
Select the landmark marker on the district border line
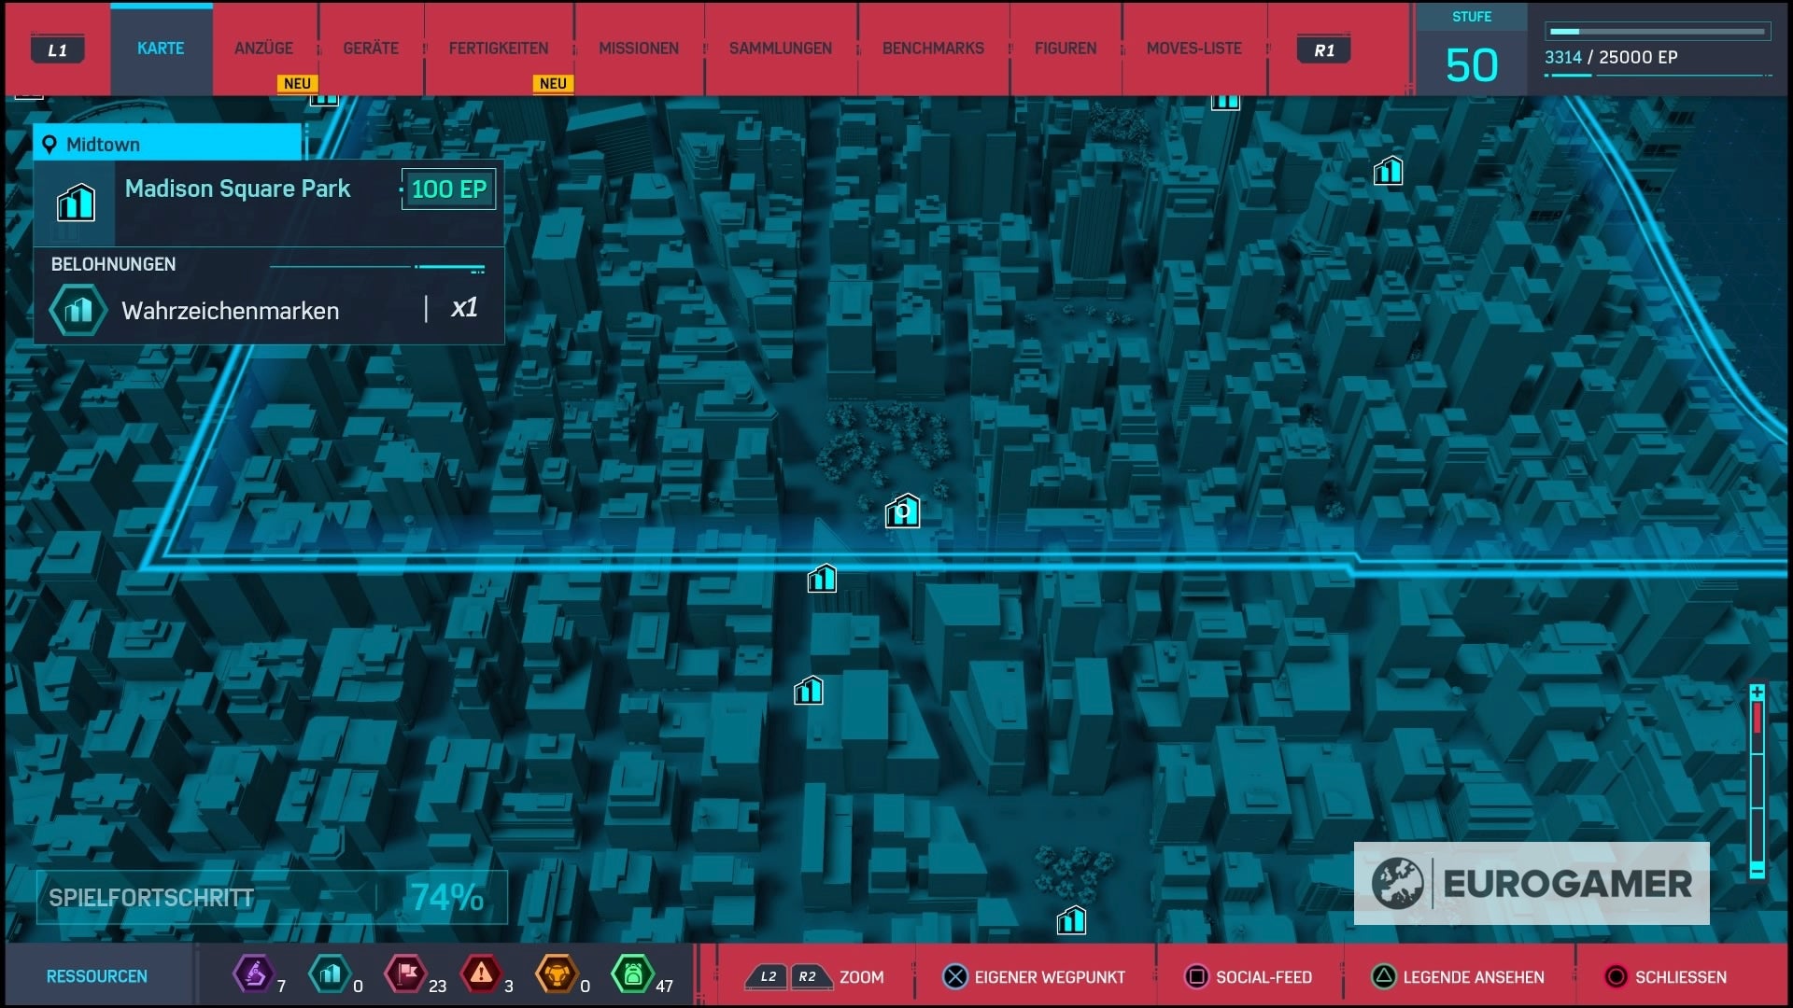click(x=822, y=579)
